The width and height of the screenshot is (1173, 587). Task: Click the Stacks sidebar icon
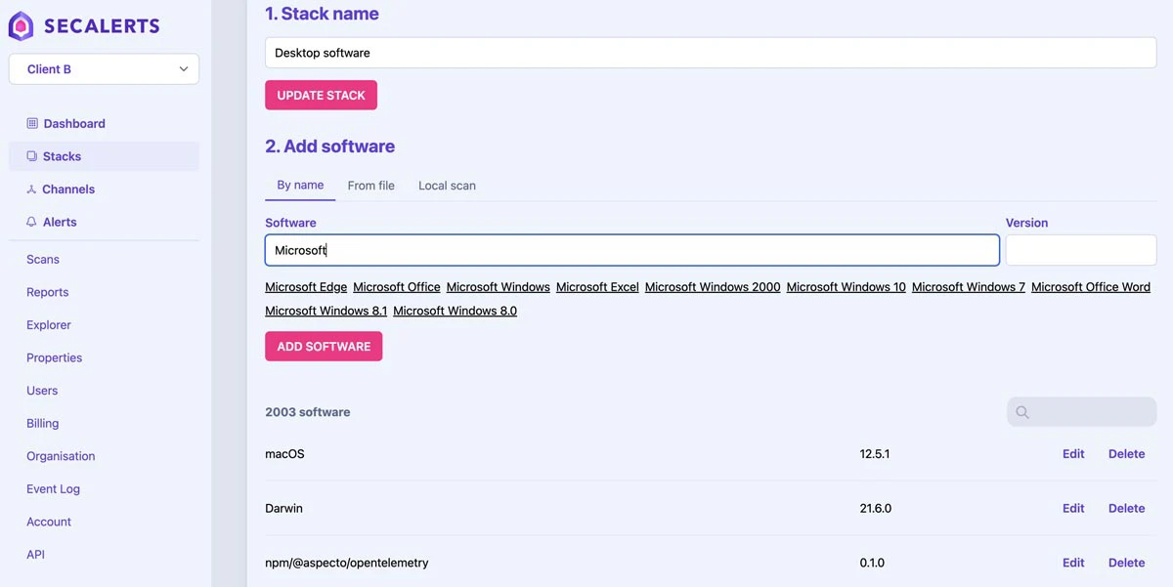[x=30, y=155]
